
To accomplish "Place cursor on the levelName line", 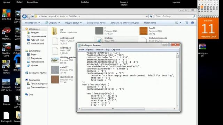I will click(x=101, y=80).
